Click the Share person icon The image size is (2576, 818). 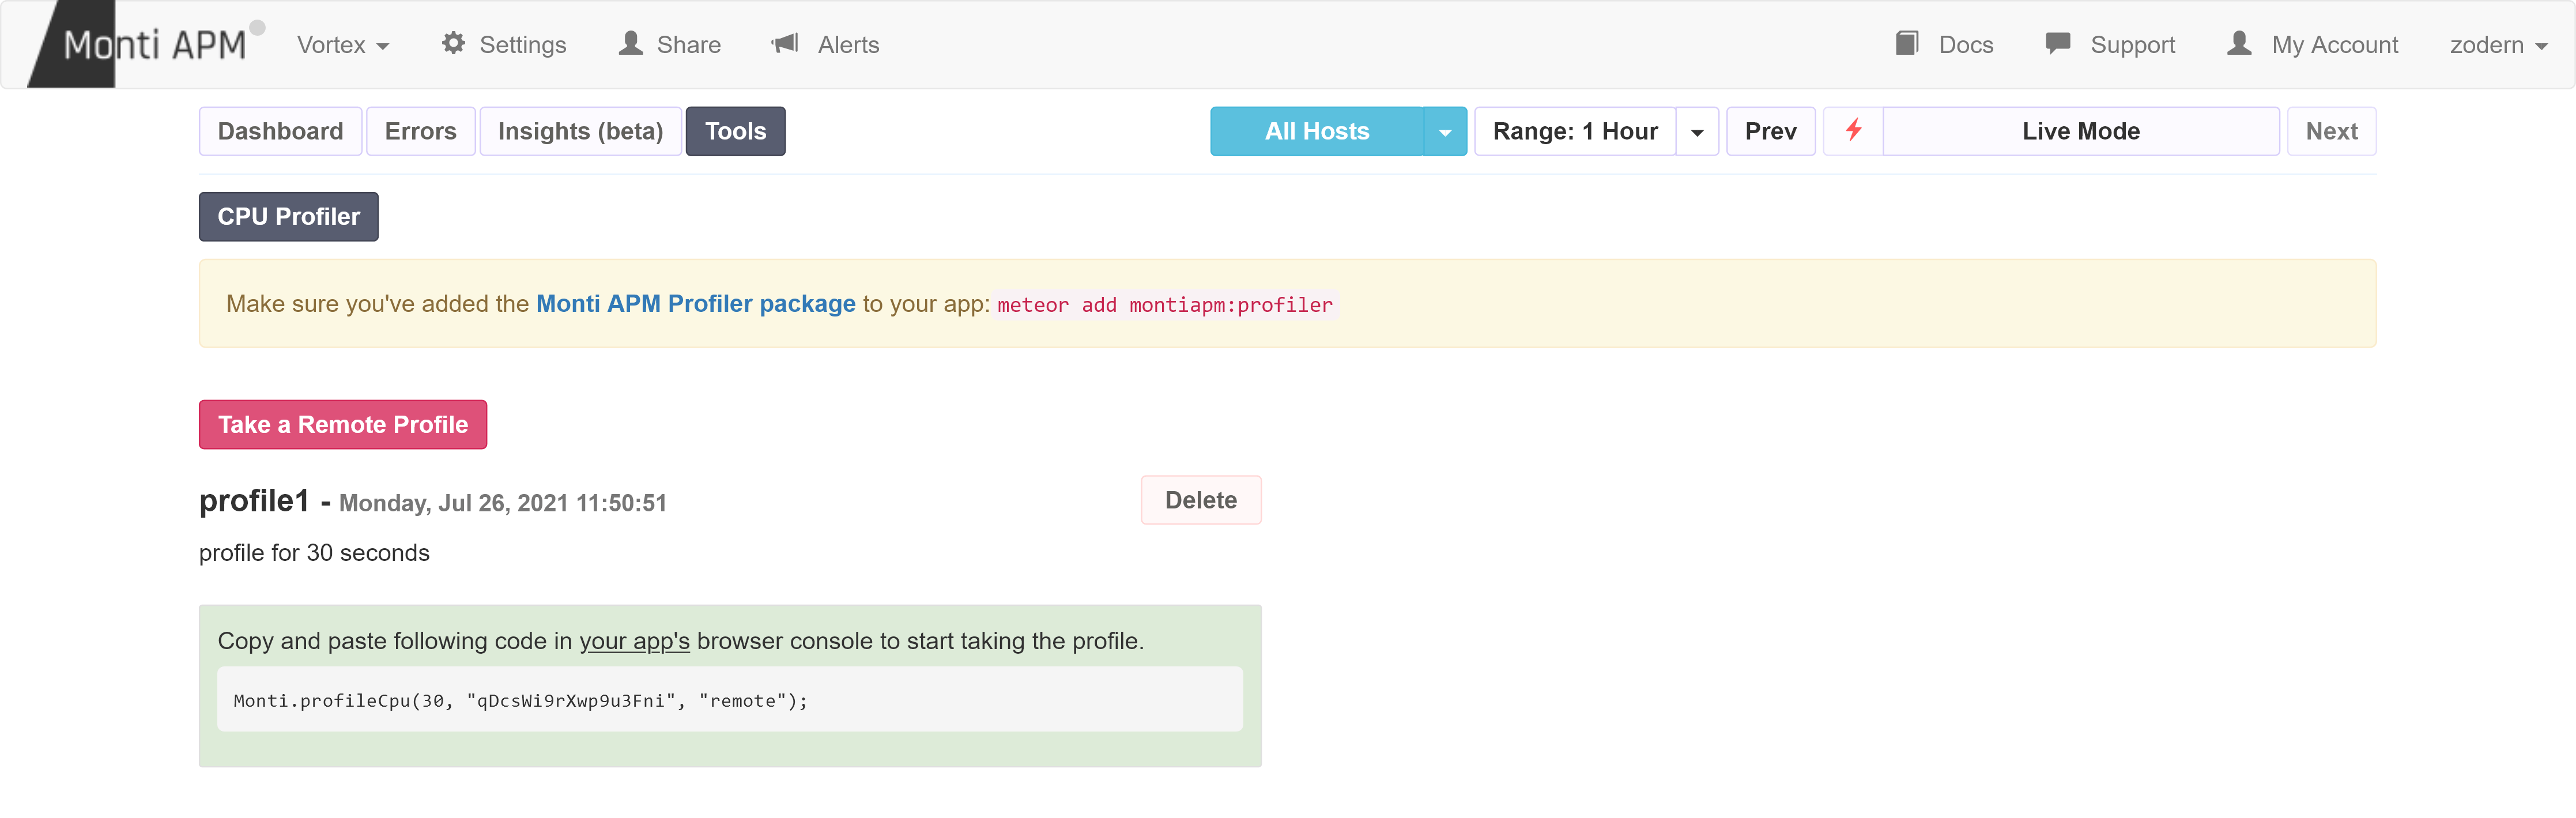point(631,44)
